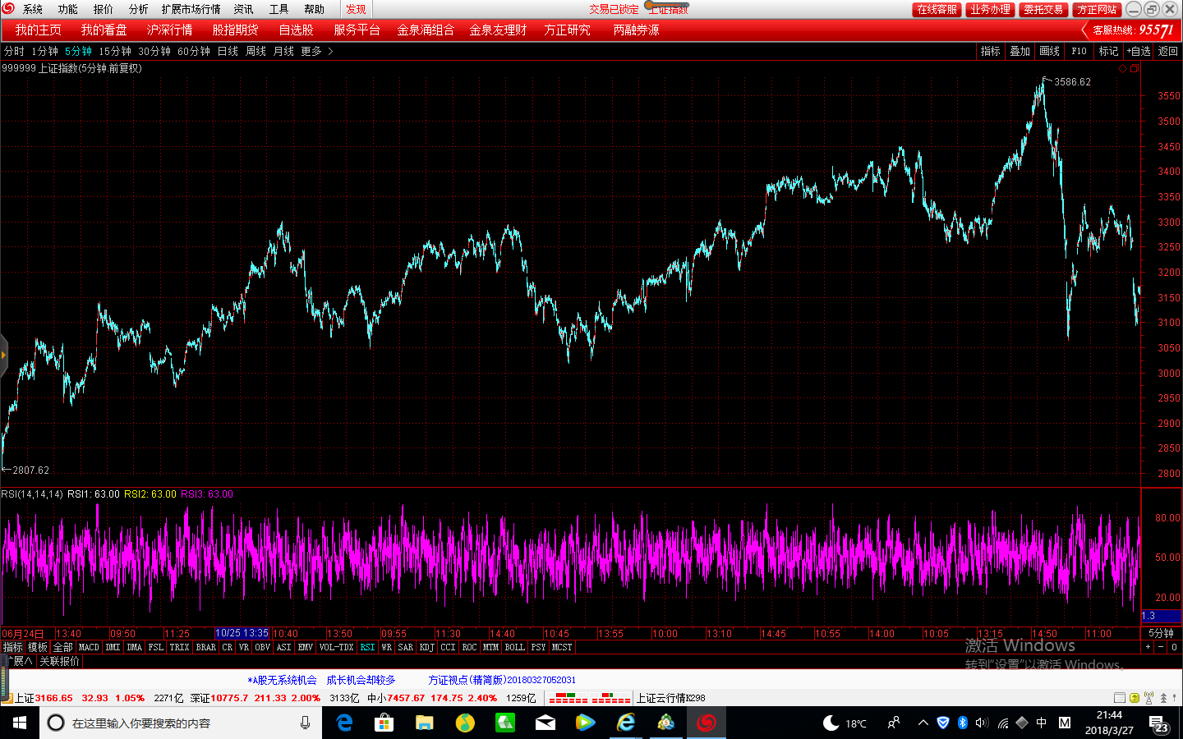The image size is (1183, 739).
Task: Open the 模板 template selector
Action: coord(38,647)
